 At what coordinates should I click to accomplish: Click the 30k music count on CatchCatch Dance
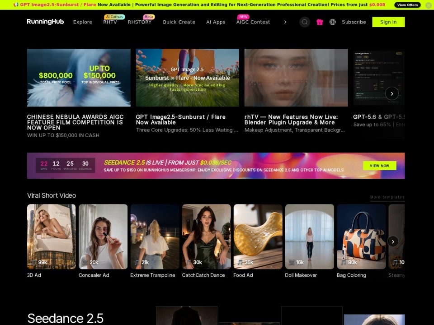pos(194,262)
